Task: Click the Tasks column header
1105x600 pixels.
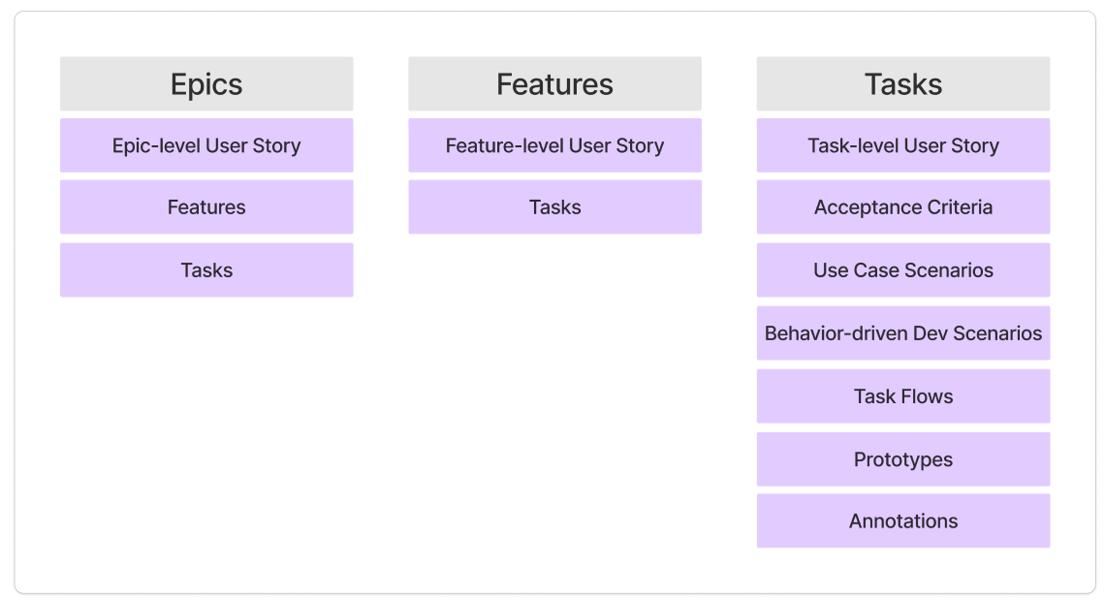Action: click(x=902, y=84)
